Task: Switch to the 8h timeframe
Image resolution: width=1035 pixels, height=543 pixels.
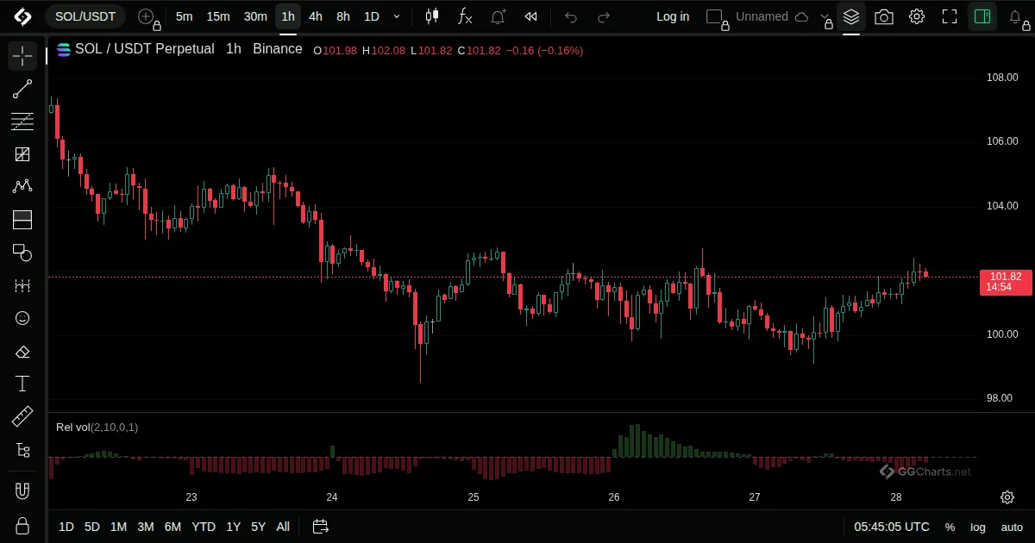Action: point(343,16)
